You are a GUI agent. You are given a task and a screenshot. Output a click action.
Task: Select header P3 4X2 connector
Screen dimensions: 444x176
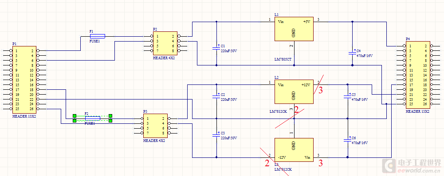point(155,126)
